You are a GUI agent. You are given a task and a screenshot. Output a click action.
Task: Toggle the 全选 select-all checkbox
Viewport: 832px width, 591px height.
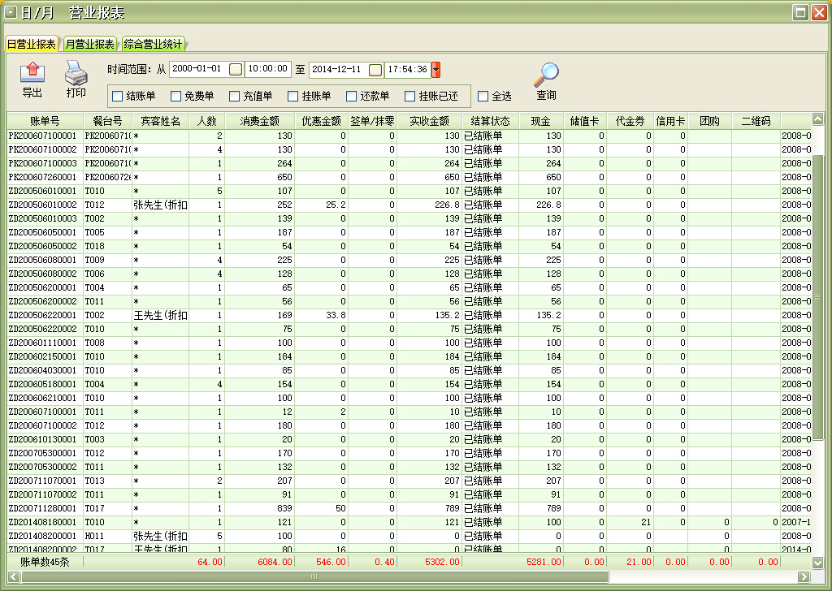click(483, 97)
